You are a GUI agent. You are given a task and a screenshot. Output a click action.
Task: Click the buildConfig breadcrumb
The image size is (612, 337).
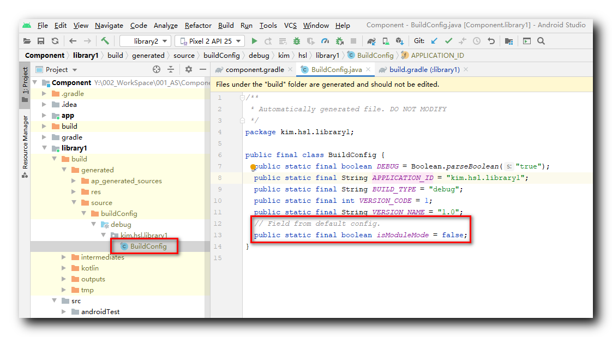pyautogui.click(x=221, y=56)
